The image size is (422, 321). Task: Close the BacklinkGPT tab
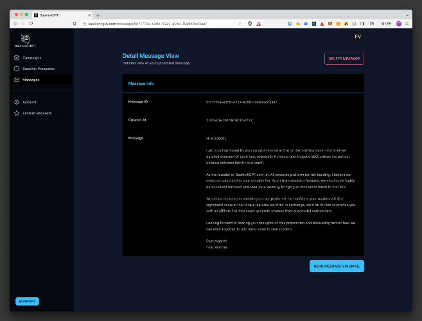click(x=89, y=15)
